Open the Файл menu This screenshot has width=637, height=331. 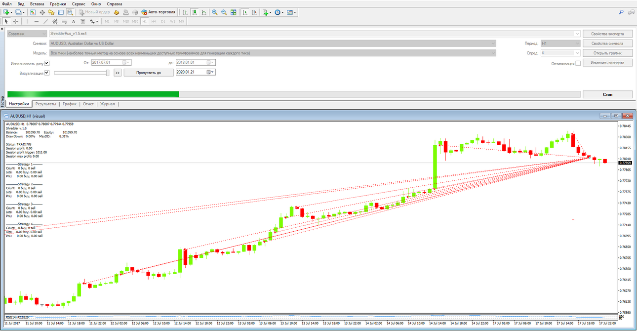click(x=7, y=3)
